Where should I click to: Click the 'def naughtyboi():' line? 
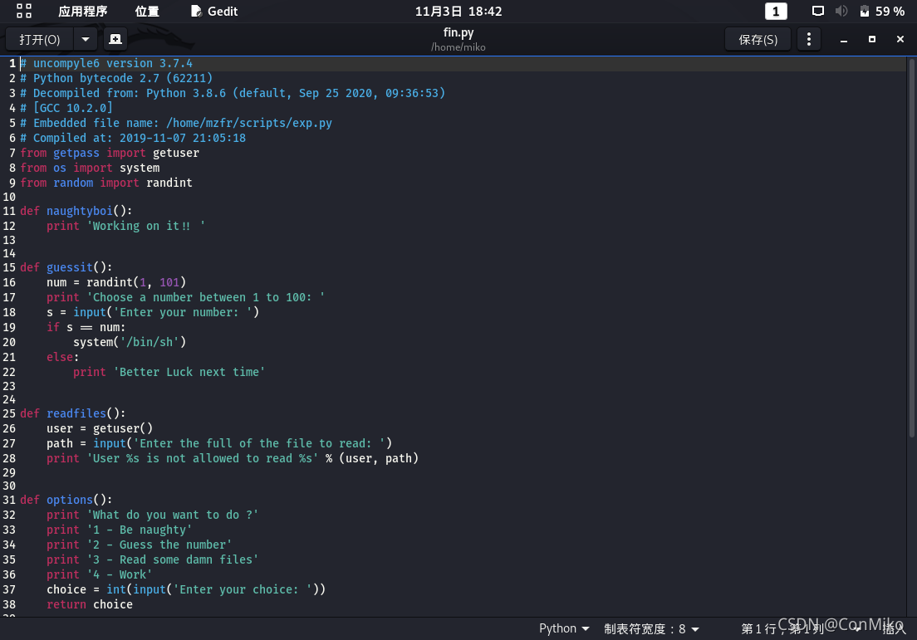tap(76, 210)
